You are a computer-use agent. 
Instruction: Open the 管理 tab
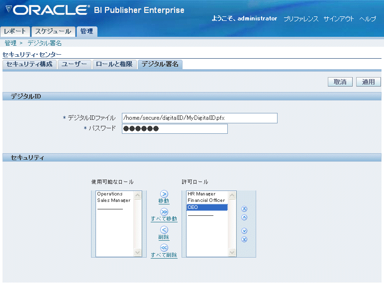(87, 31)
